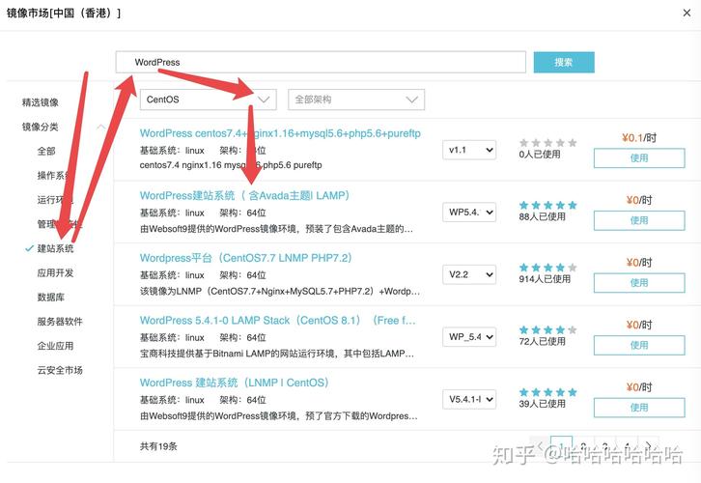Select the 数据库 category
This screenshot has height=483, width=701.
click(x=51, y=297)
